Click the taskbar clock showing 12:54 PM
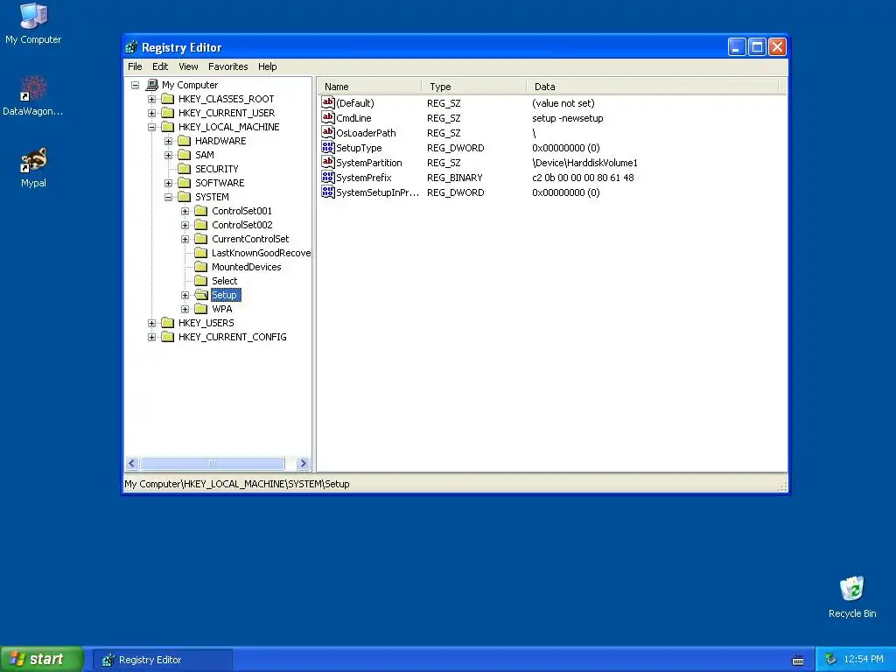Screen dimensions: 896x672 click(x=863, y=660)
